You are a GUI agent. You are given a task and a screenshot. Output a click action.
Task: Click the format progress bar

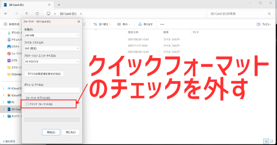pyautogui.click(x=52, y=120)
